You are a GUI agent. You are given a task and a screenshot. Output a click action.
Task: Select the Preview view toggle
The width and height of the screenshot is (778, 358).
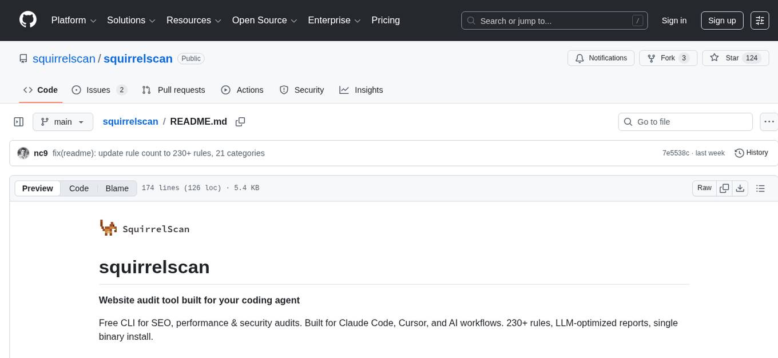[x=38, y=188]
